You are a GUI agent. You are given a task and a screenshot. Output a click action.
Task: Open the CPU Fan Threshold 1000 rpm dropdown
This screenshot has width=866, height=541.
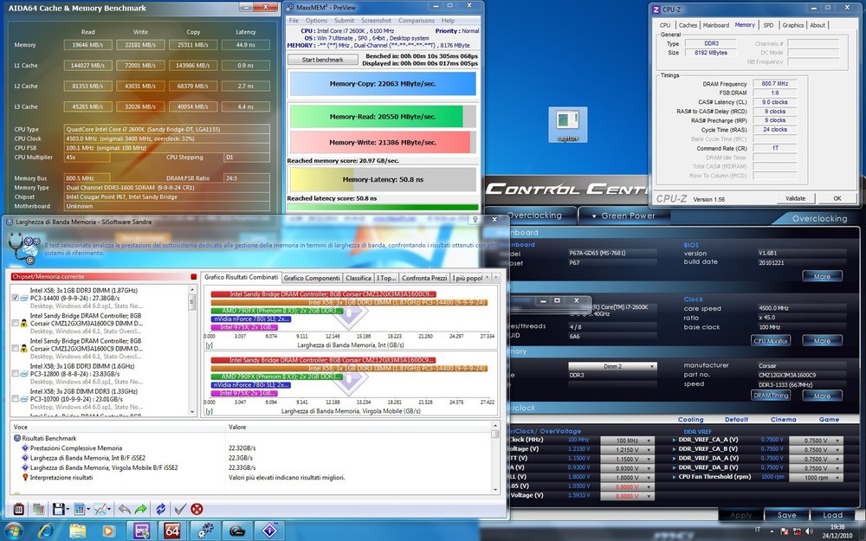click(816, 478)
